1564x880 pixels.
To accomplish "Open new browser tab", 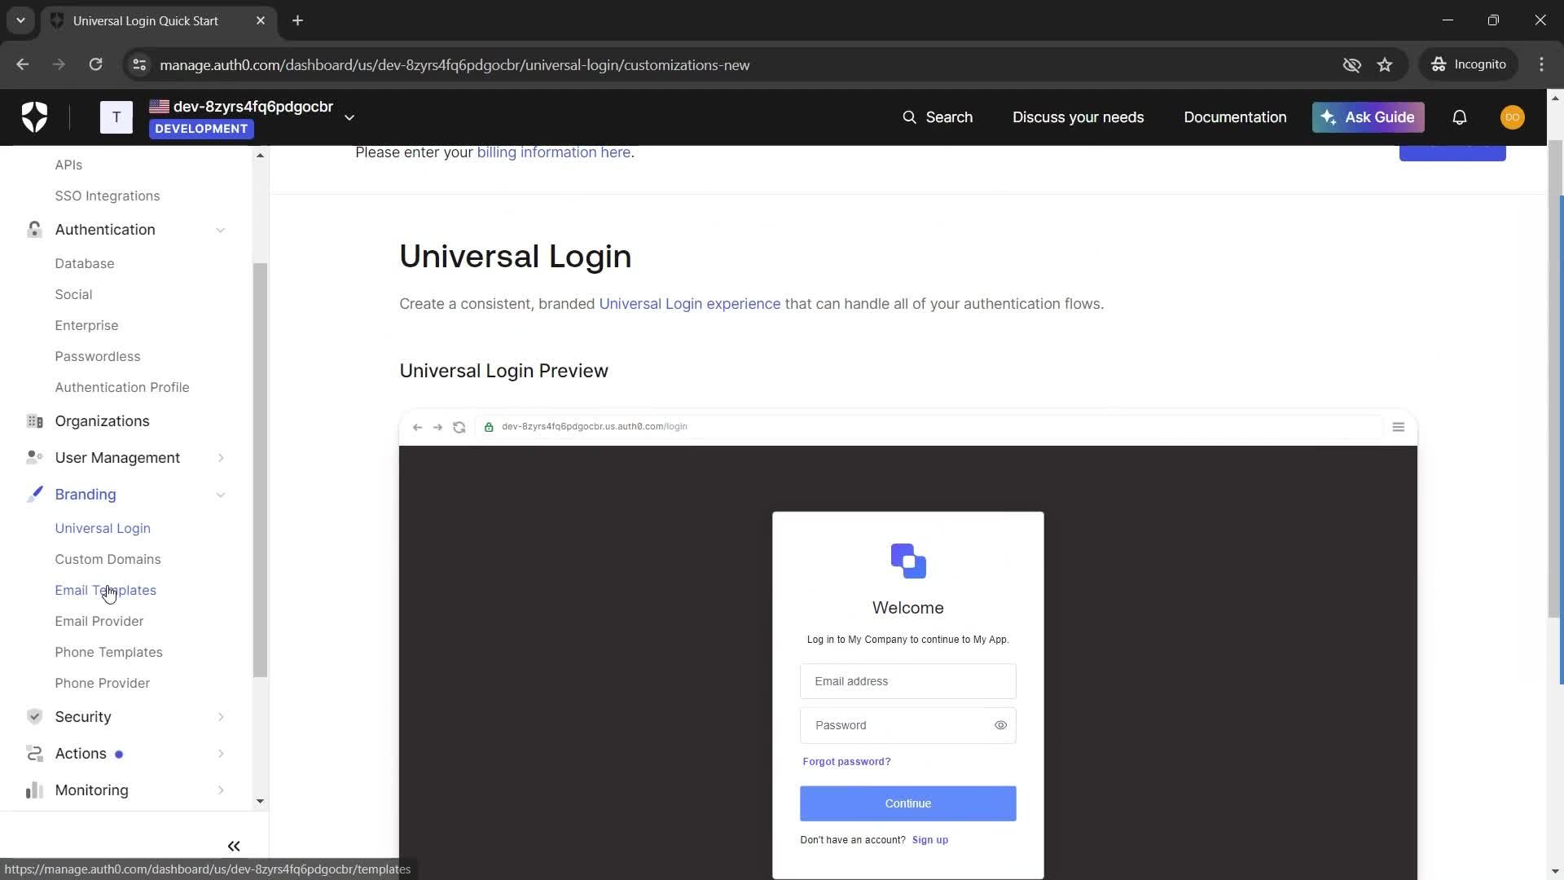I will point(297,20).
